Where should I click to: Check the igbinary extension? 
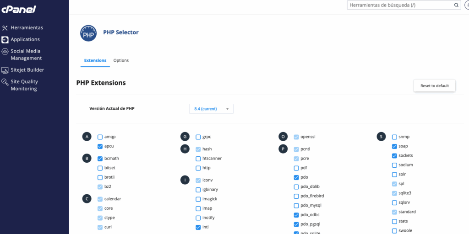tap(198, 190)
